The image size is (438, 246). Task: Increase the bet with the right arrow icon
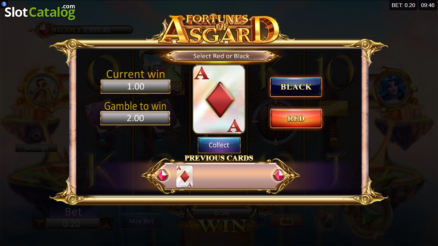107,223
